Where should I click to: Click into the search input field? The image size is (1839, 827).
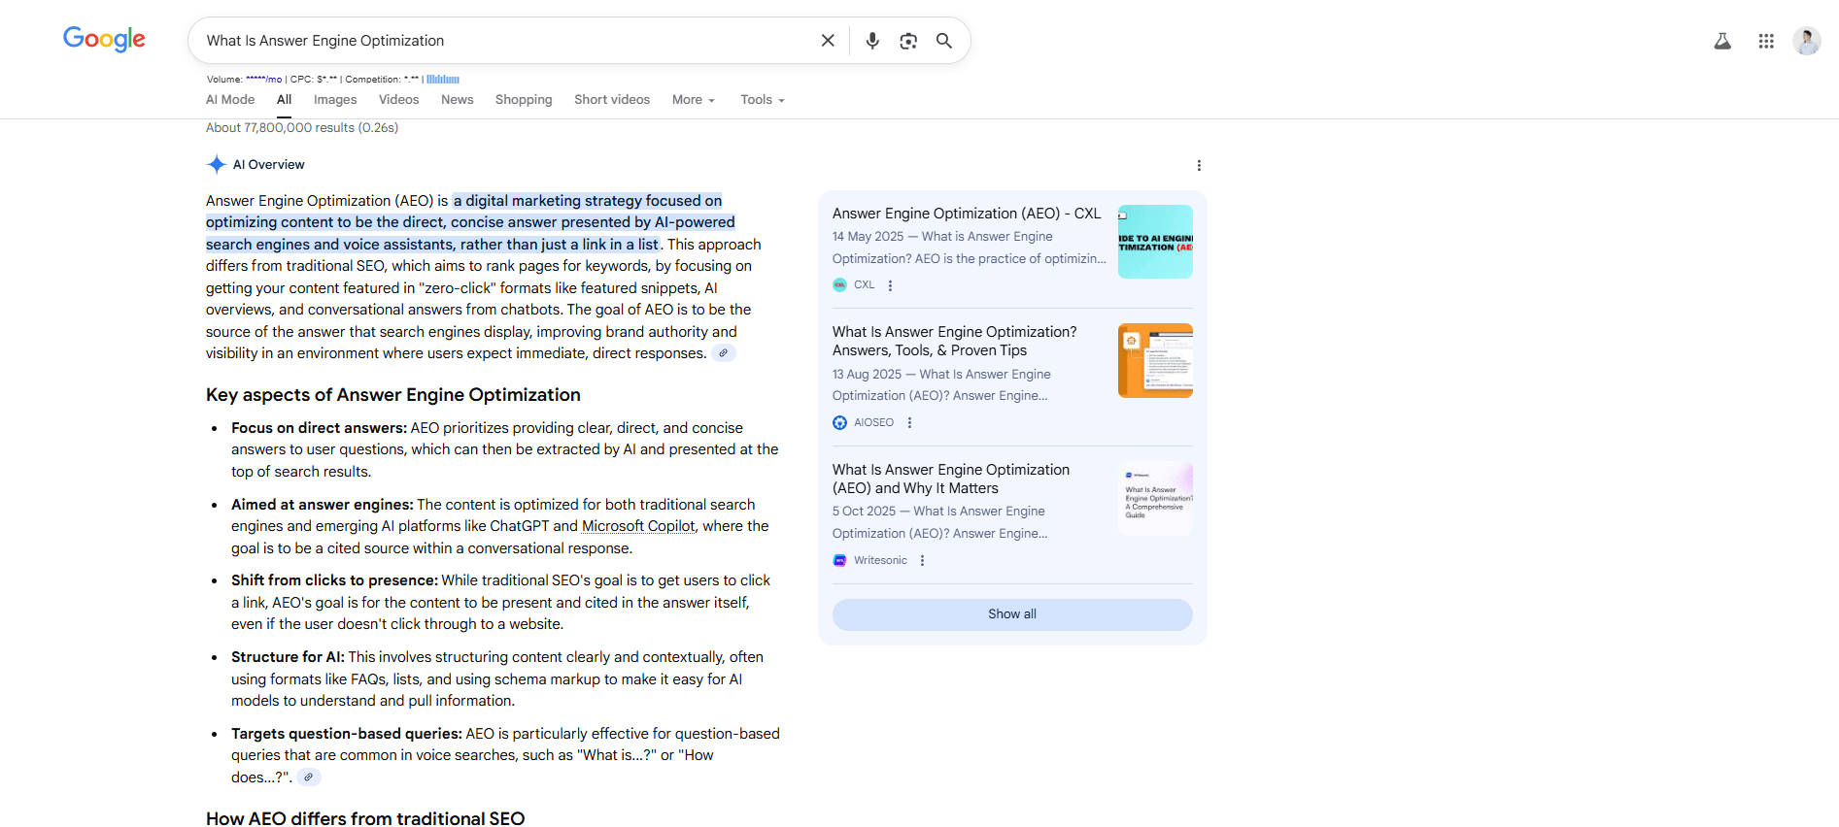[505, 41]
